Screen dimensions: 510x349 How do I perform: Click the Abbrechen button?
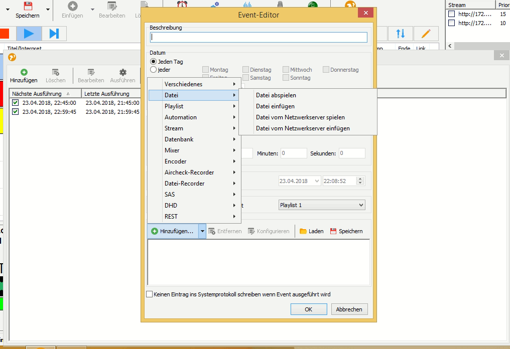pos(349,309)
